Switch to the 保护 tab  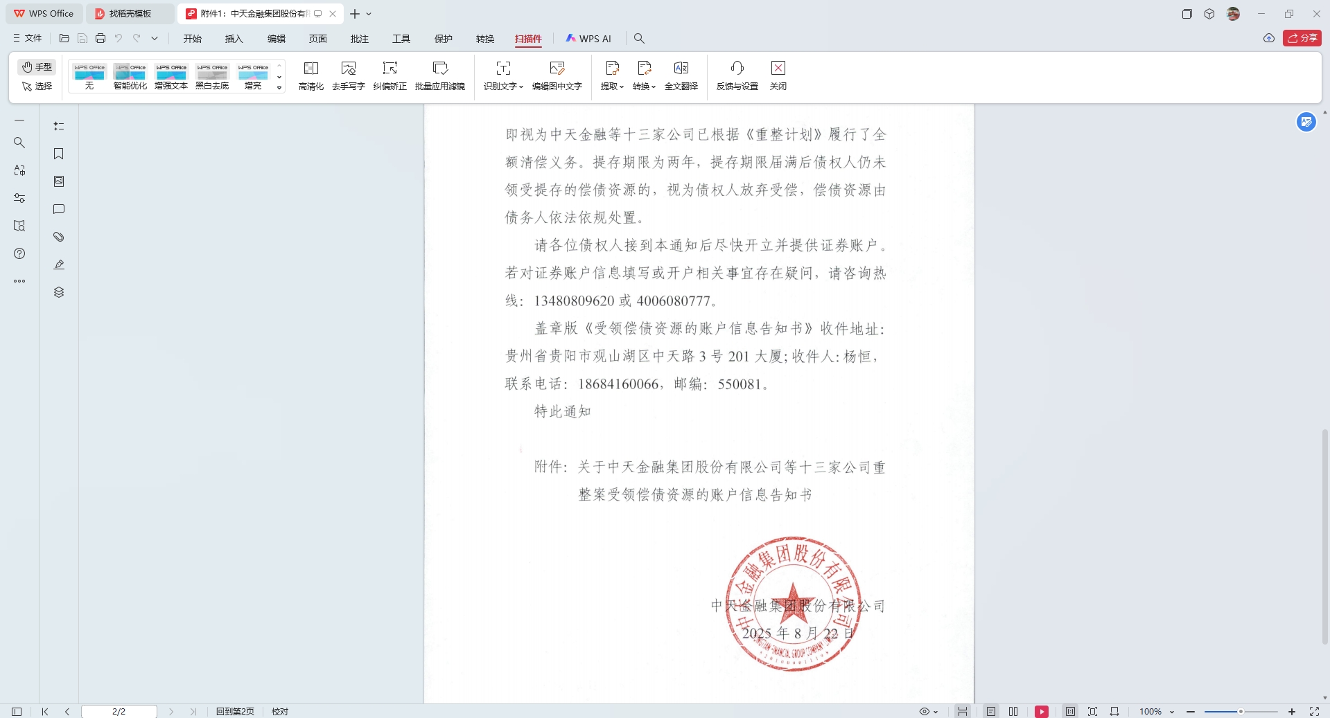click(x=444, y=39)
